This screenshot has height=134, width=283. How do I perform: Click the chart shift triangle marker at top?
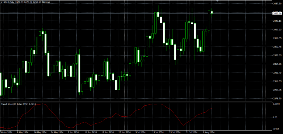click(x=217, y=1)
